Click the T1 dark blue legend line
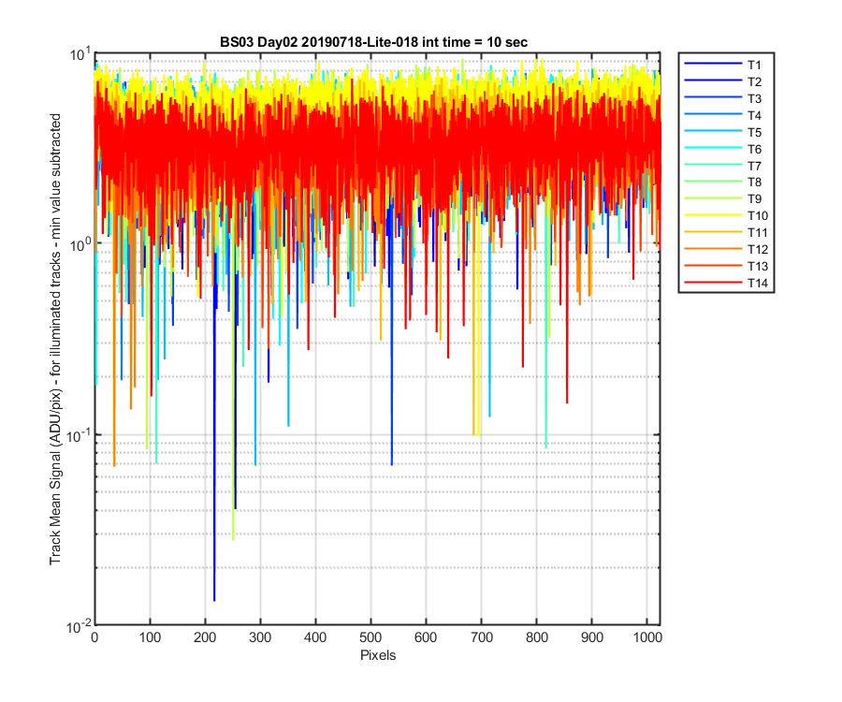 [x=713, y=64]
